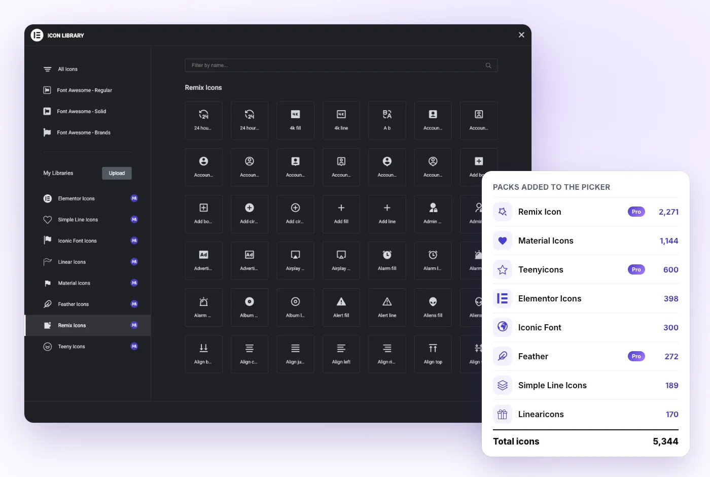Click the Remix Icon pack row
Image resolution: width=710 pixels, height=477 pixels.
(x=586, y=212)
